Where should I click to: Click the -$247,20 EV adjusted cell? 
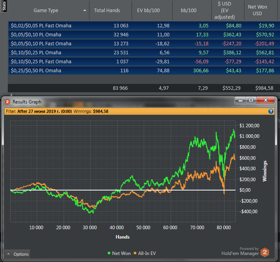(232, 44)
